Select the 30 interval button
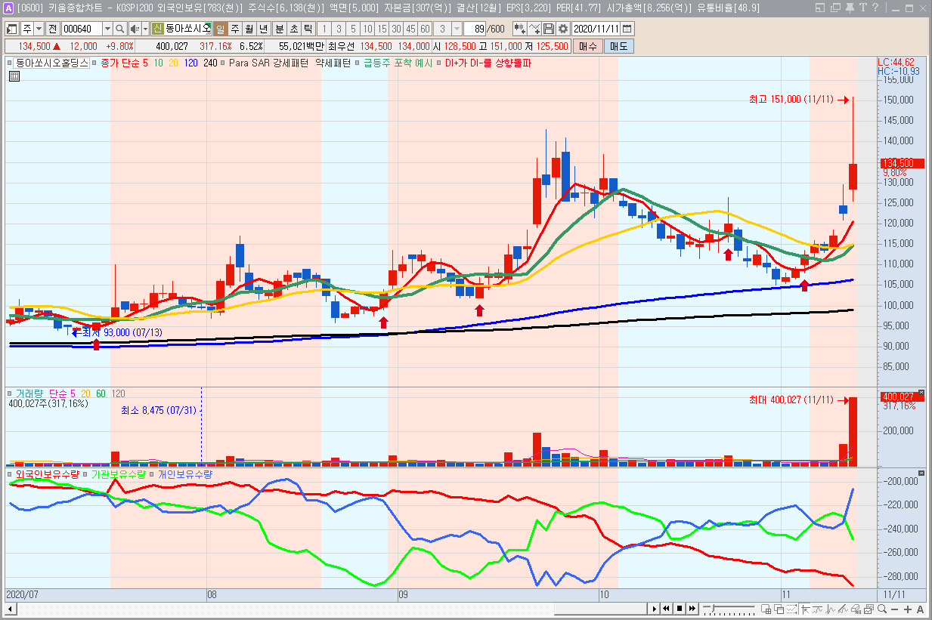The height and width of the screenshot is (620, 932). 395,29
